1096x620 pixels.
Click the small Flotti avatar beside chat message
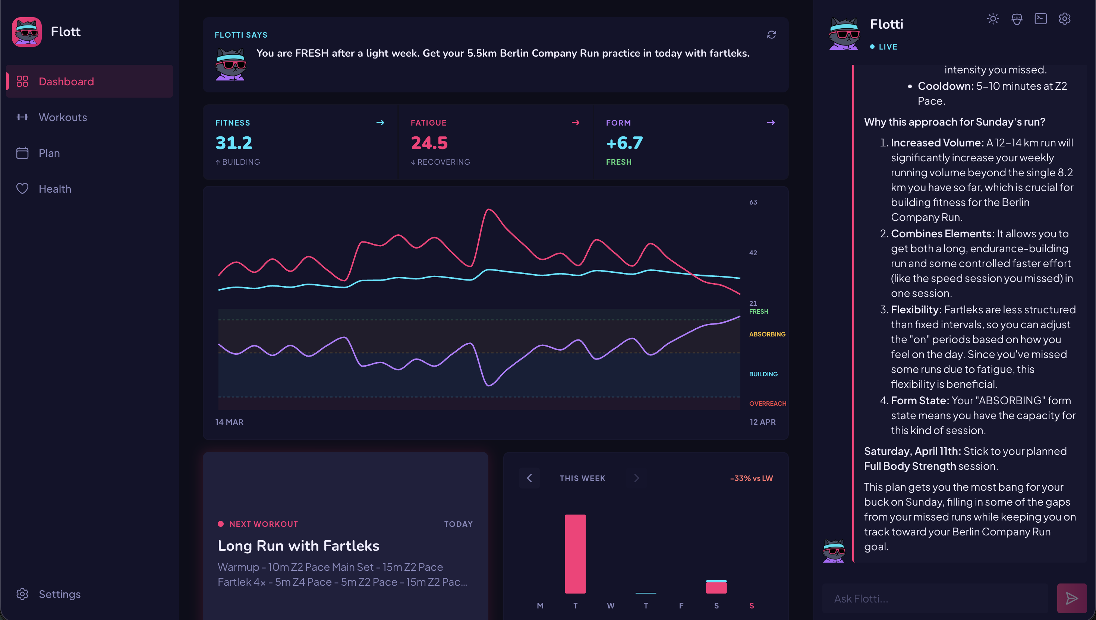[x=834, y=551]
